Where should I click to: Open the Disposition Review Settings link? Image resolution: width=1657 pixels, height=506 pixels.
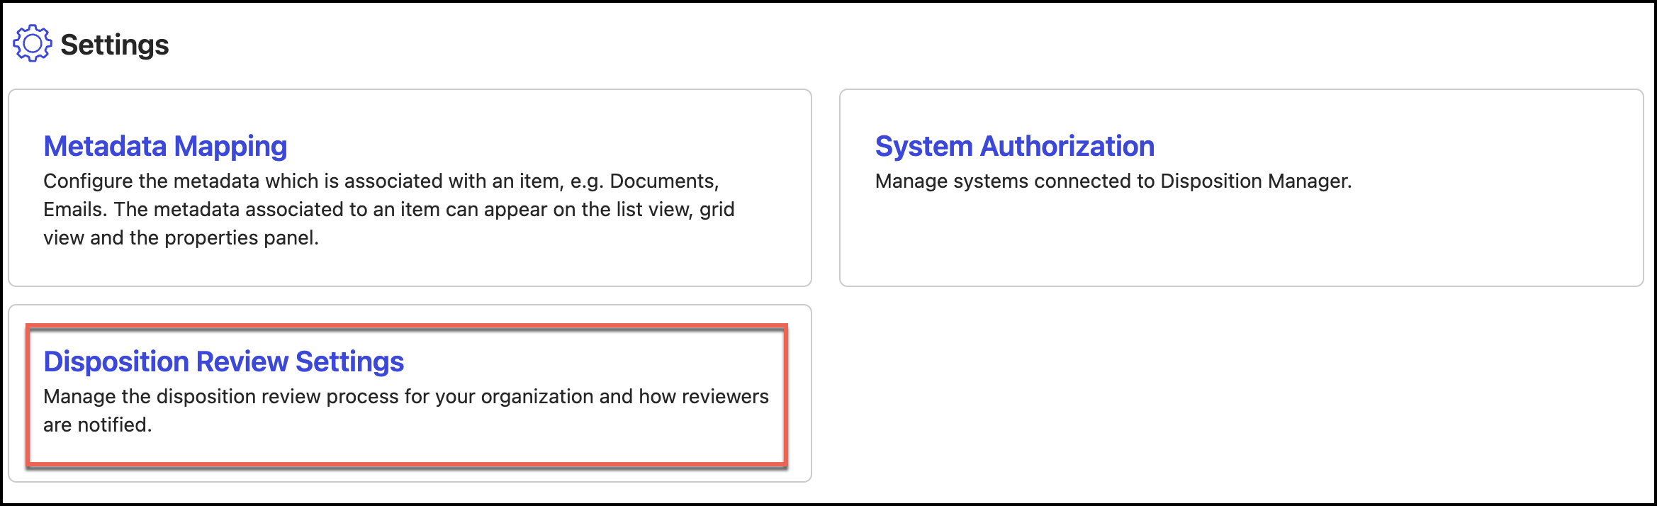pyautogui.click(x=223, y=361)
